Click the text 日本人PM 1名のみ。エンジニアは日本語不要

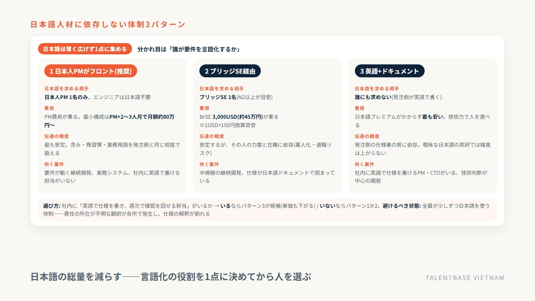tap(97, 97)
